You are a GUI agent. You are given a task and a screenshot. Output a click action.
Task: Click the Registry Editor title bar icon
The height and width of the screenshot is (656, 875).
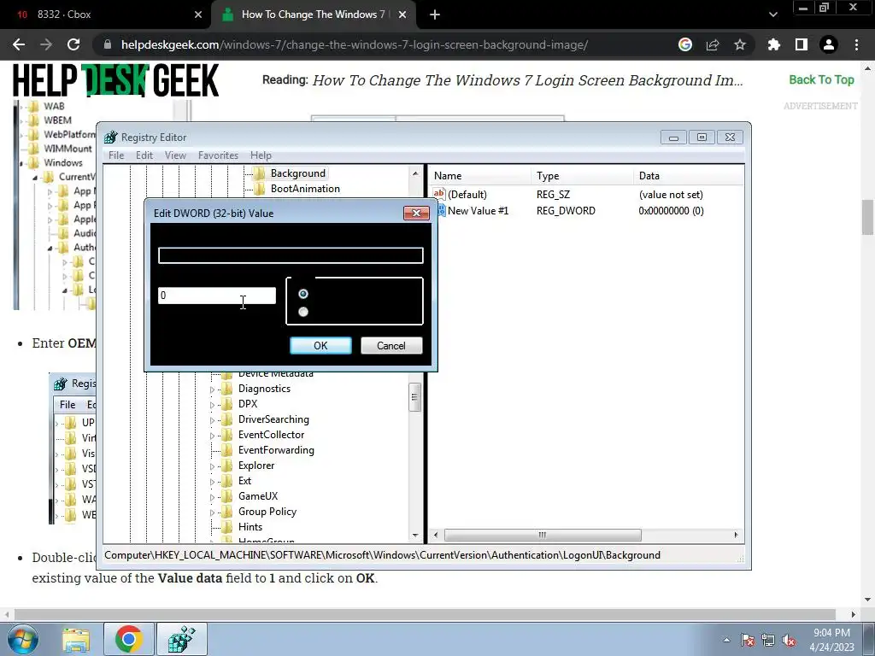coord(111,138)
